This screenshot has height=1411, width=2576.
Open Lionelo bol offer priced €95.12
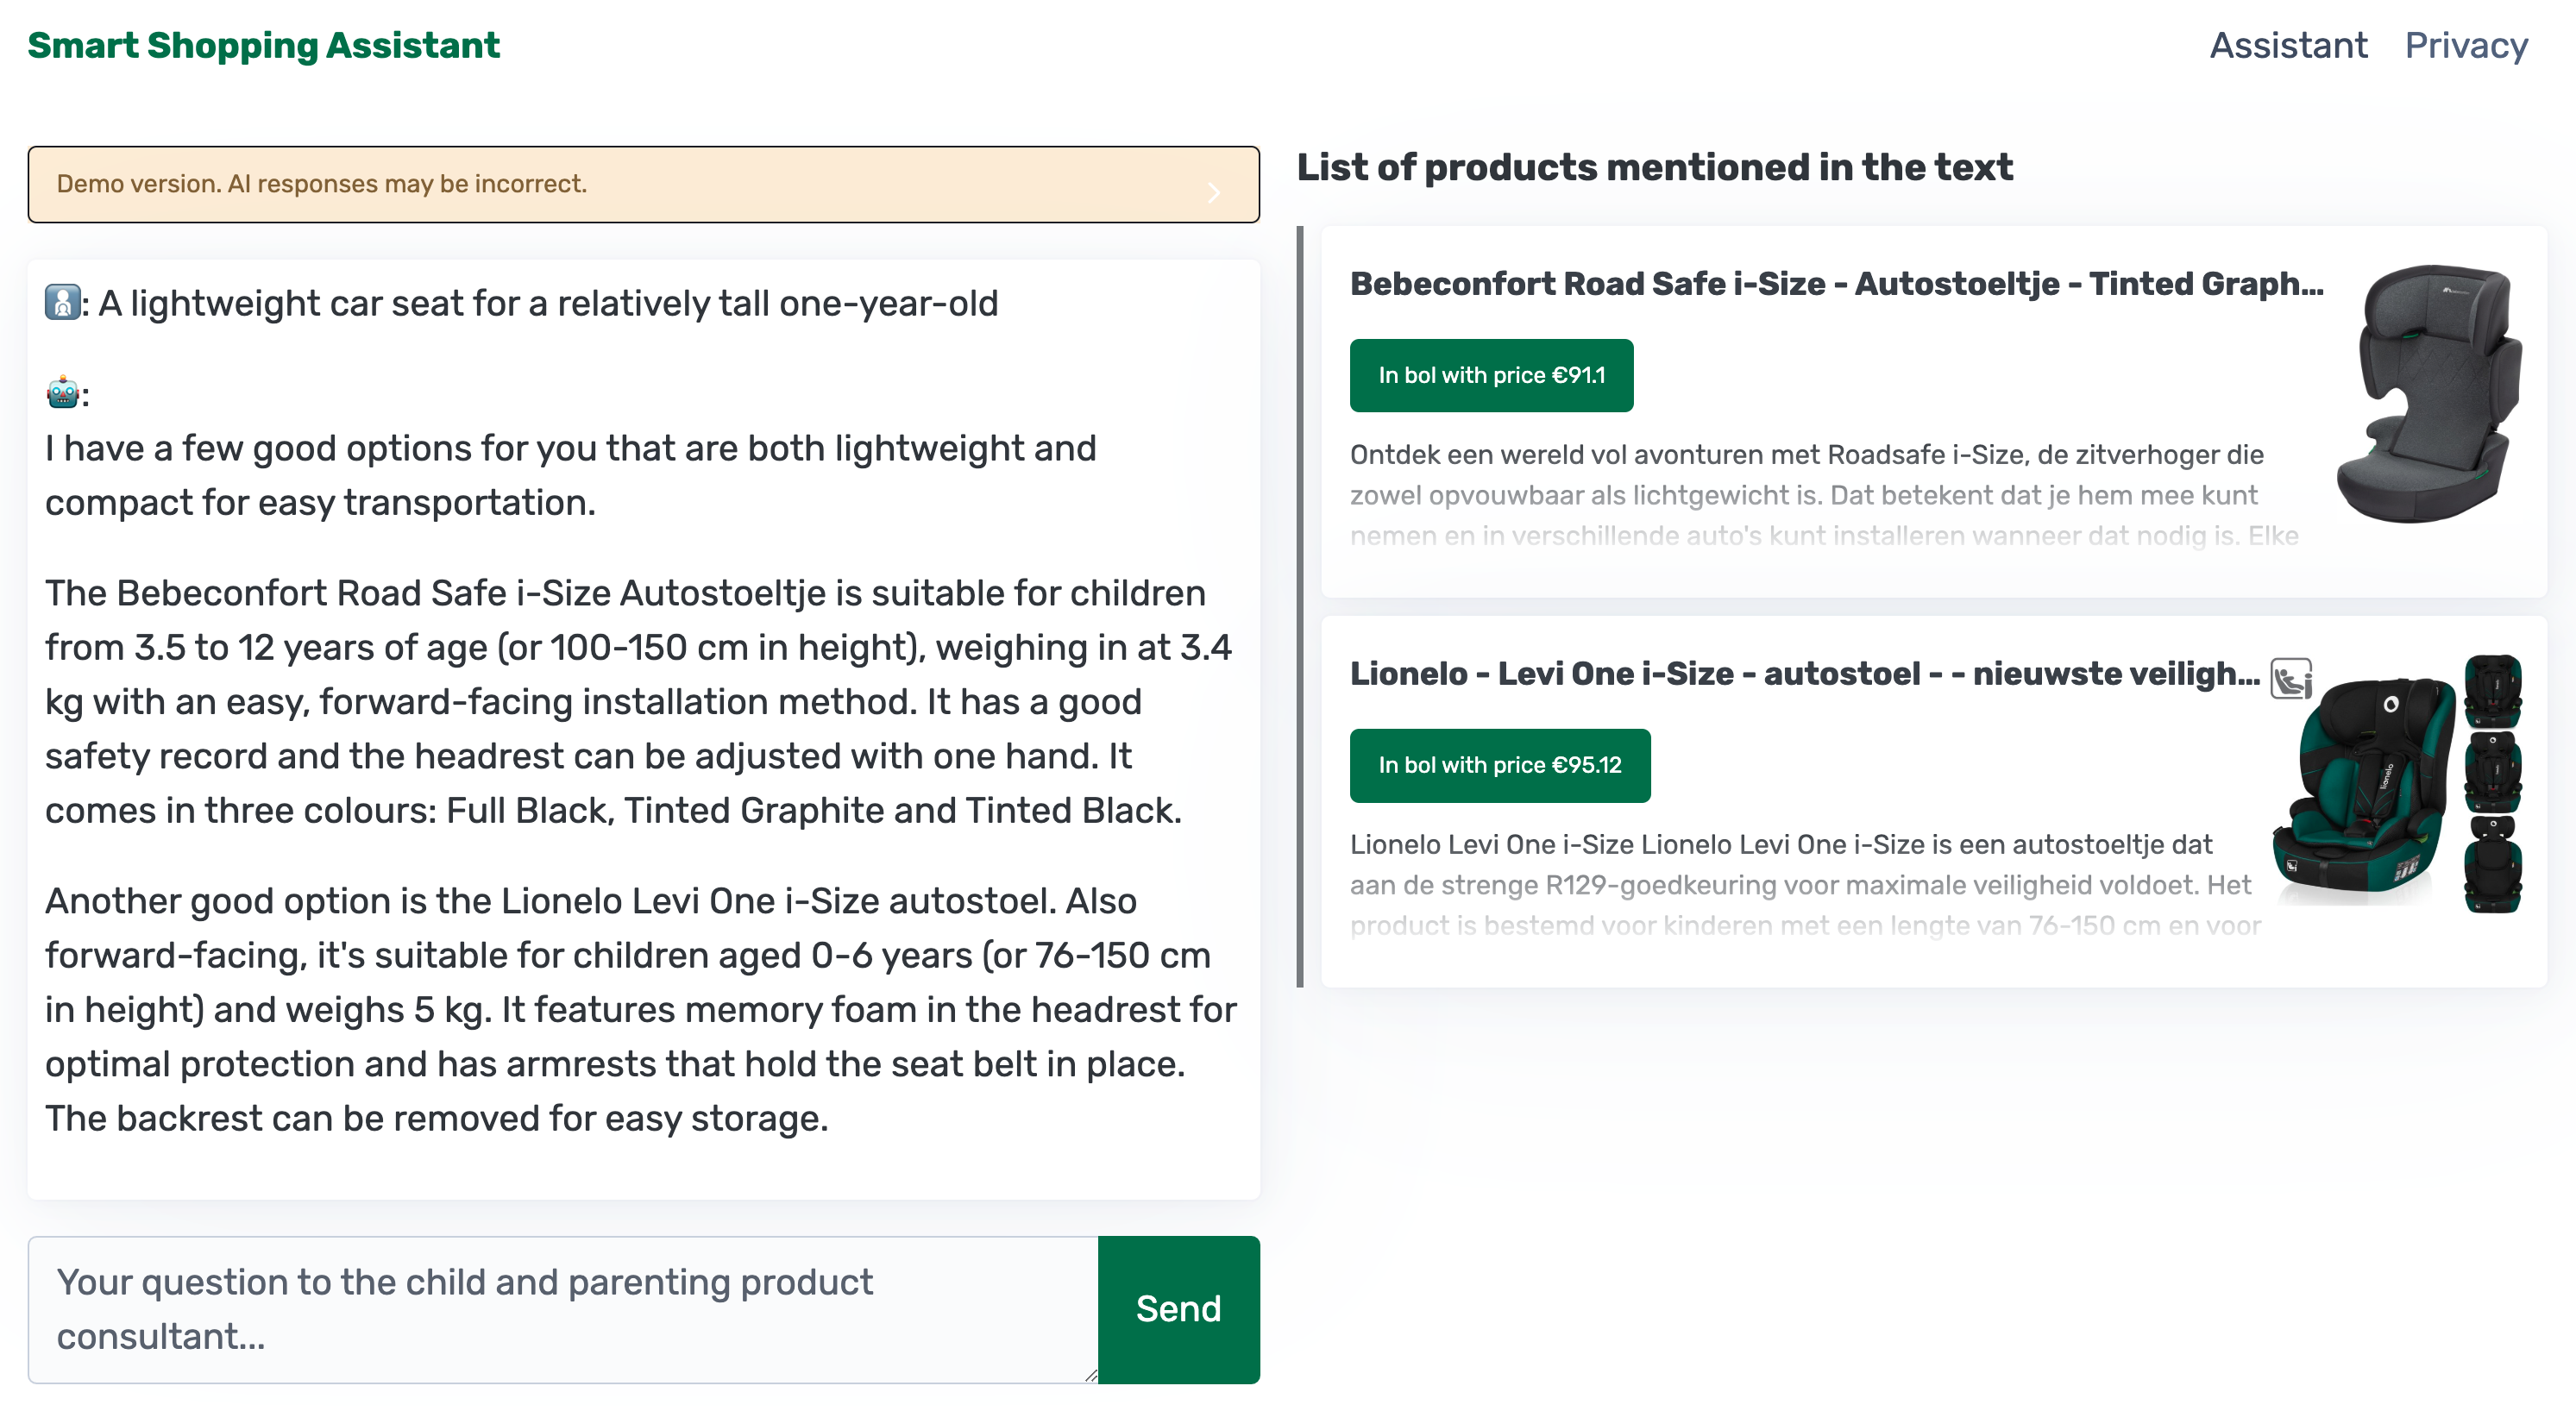click(1500, 765)
